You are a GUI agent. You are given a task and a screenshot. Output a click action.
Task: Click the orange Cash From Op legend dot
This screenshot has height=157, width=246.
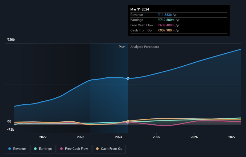(x=97, y=149)
